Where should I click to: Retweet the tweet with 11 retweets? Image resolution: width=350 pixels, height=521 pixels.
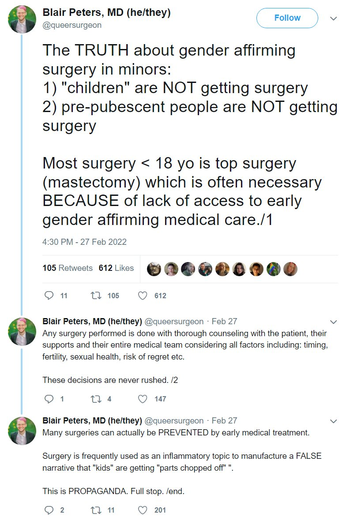(95, 510)
